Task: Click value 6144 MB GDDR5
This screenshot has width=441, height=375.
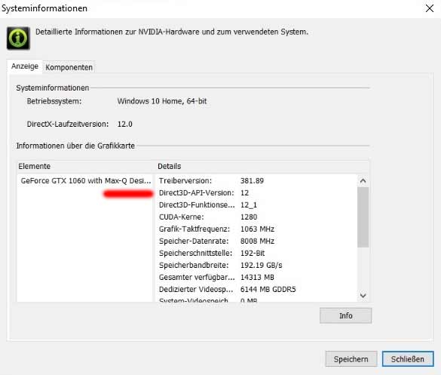Action: point(268,290)
